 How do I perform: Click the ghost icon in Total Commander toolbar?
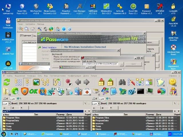pyautogui.click(x=160, y=82)
